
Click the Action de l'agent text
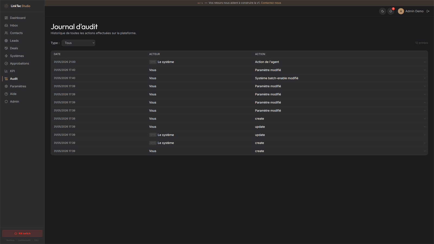point(267,62)
